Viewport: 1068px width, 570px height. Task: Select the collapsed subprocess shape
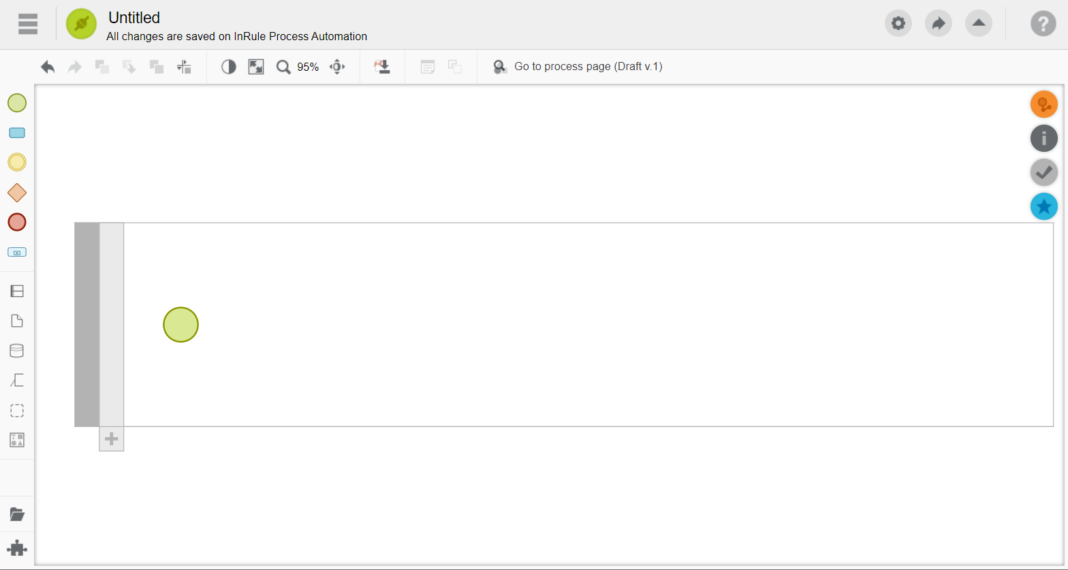[x=17, y=252]
